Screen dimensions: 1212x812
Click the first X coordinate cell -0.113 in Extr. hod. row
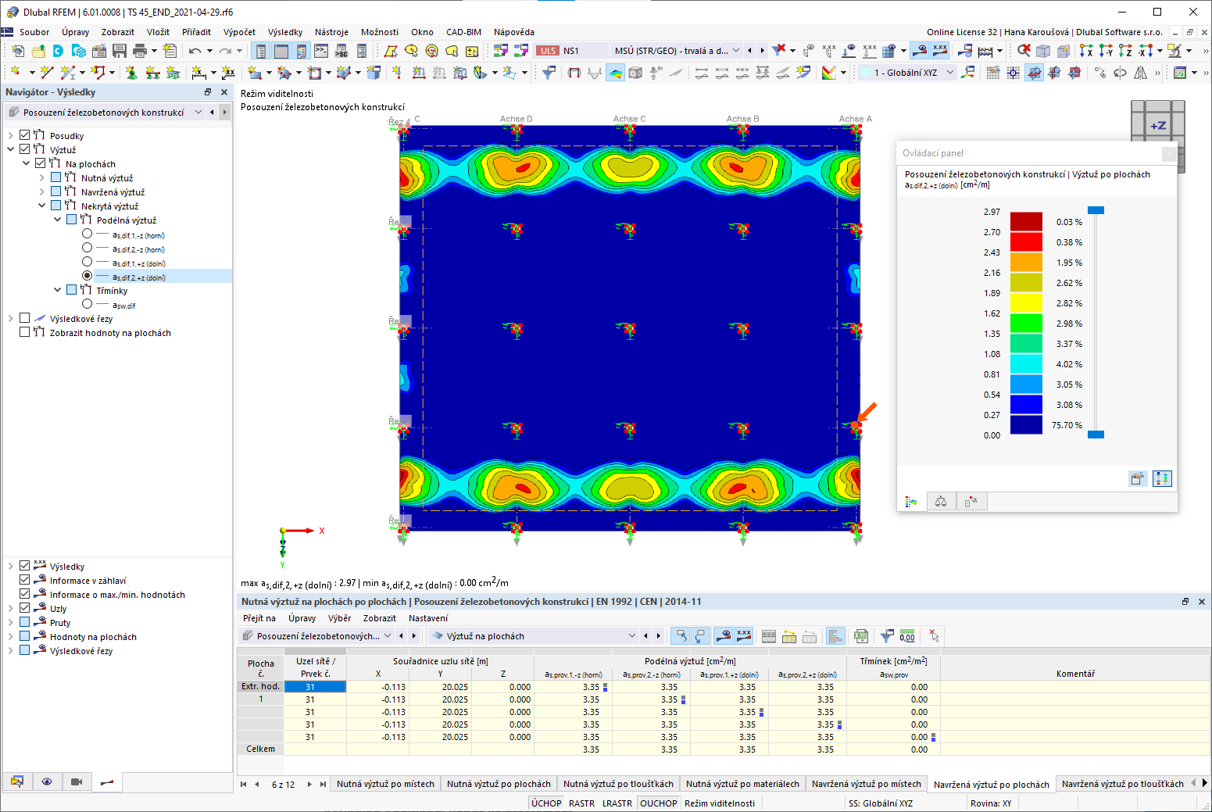click(378, 687)
